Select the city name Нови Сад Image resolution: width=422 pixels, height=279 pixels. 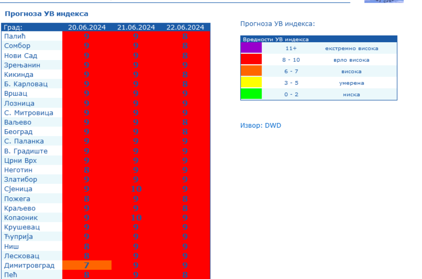click(x=21, y=56)
